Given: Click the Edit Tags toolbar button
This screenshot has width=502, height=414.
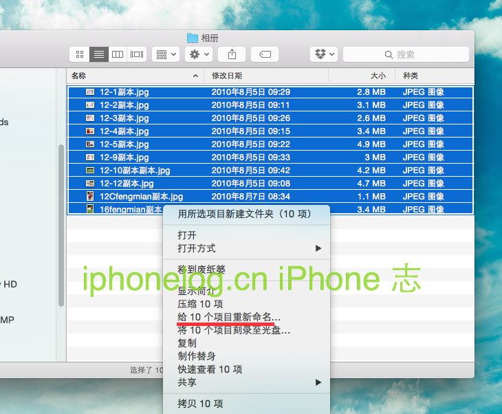Looking at the screenshot, I should 265,54.
